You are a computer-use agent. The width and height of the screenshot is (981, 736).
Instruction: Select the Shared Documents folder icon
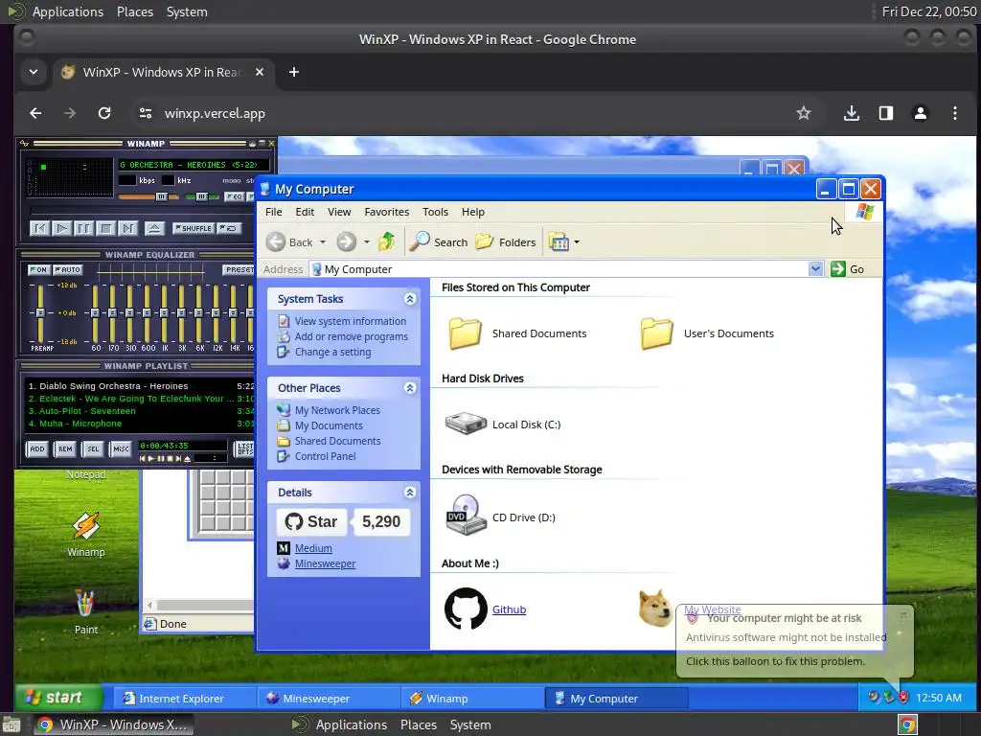(466, 333)
